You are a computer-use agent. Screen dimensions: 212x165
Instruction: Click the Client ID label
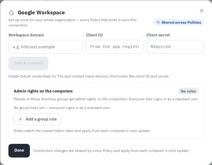(94, 35)
